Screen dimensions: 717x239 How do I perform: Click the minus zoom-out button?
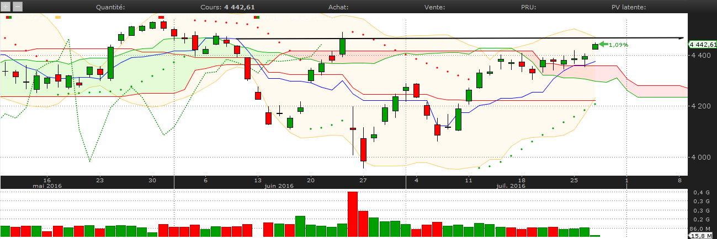coord(18,7)
